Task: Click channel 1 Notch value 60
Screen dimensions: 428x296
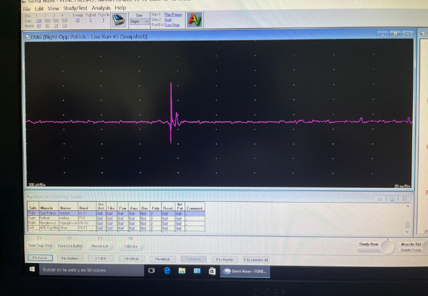Action: click(39, 26)
